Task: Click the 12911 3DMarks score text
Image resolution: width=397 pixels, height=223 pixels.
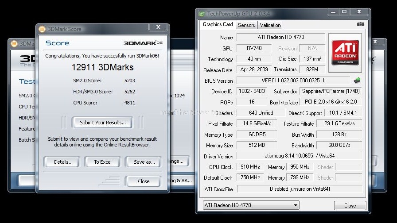Action: tap(102, 67)
